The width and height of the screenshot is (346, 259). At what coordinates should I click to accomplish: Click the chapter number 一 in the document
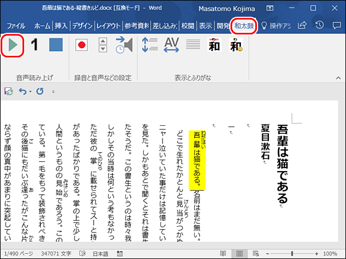pyautogui.click(x=231, y=127)
